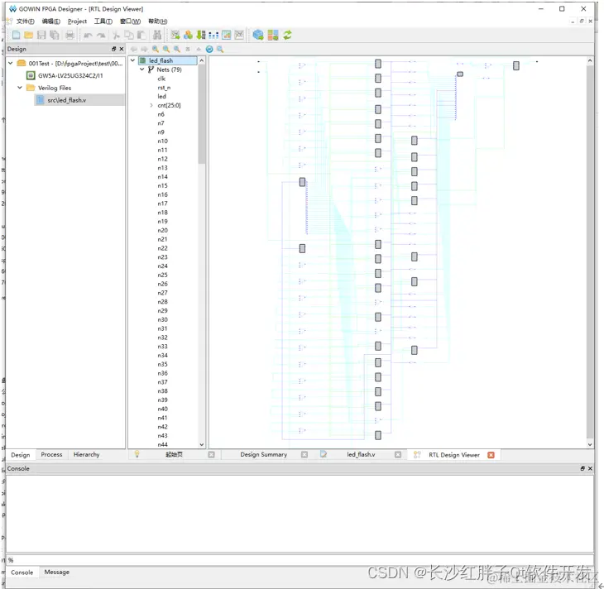
Task: Click the forward arrow in RTL viewer toolbar
Action: point(145,49)
